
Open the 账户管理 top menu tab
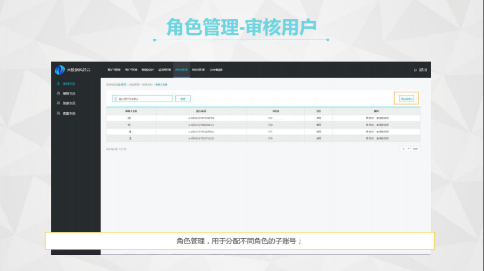pyautogui.click(x=114, y=70)
